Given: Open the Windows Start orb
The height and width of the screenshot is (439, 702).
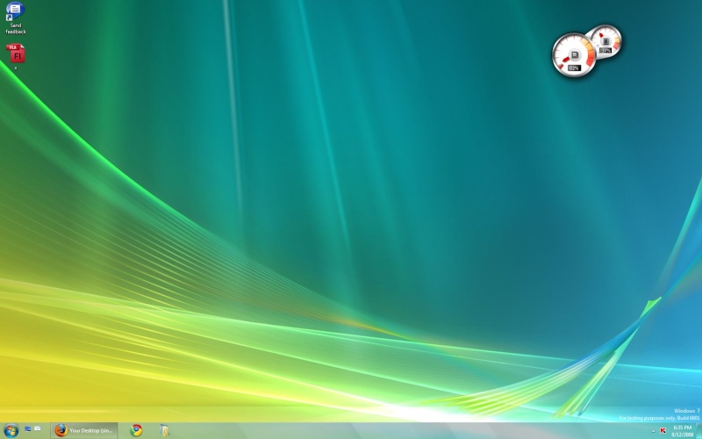Looking at the screenshot, I should coord(11,431).
